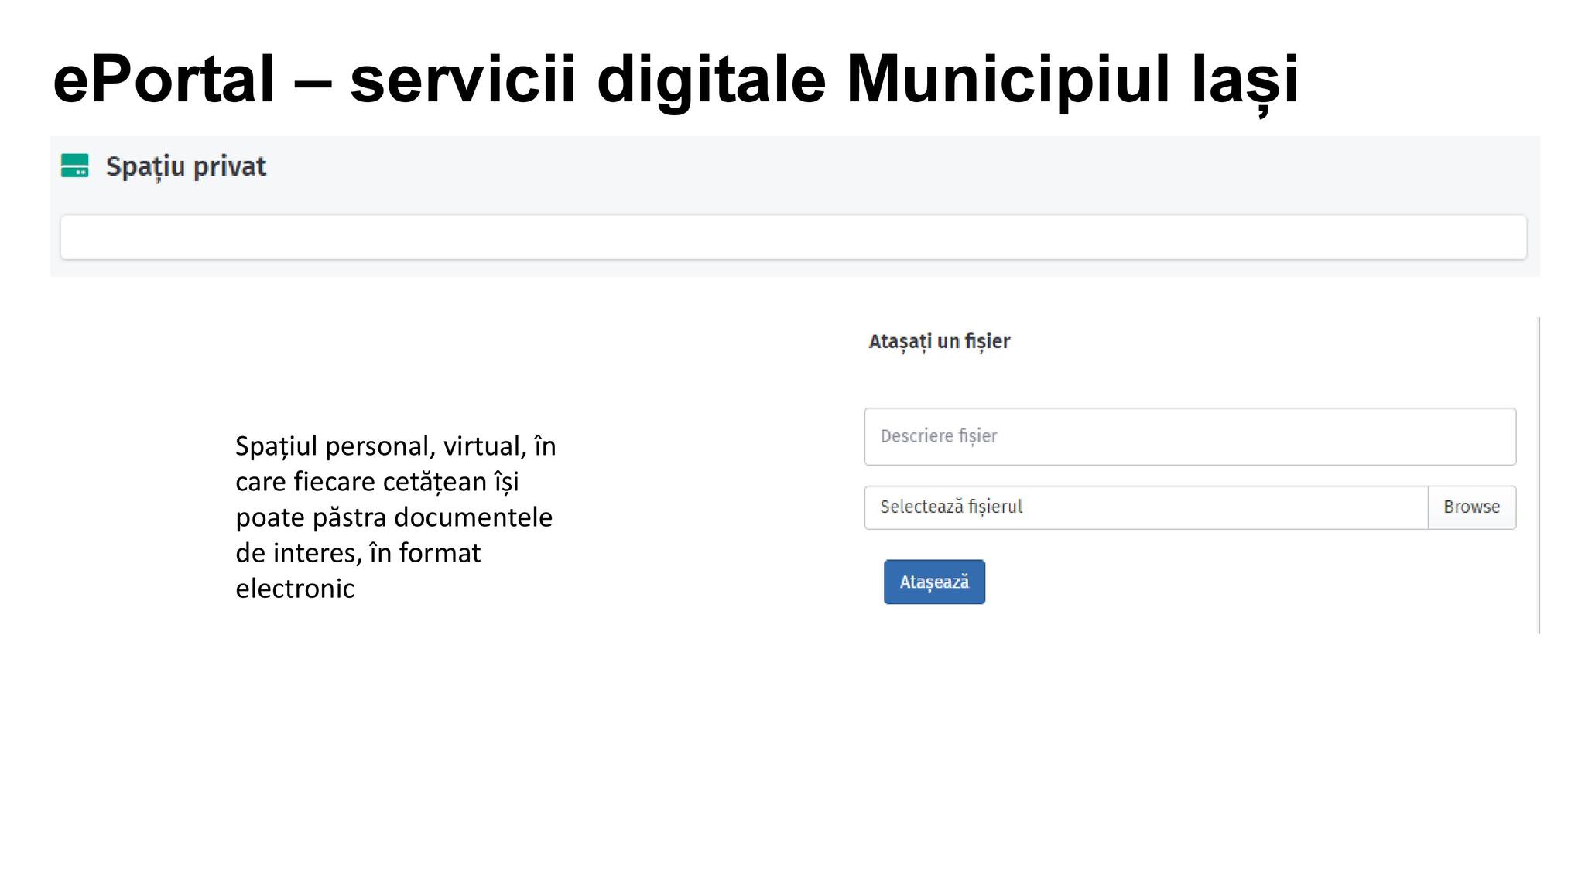
Task: Click the word 'fișier' in Atașați heading
Action: click(x=987, y=341)
